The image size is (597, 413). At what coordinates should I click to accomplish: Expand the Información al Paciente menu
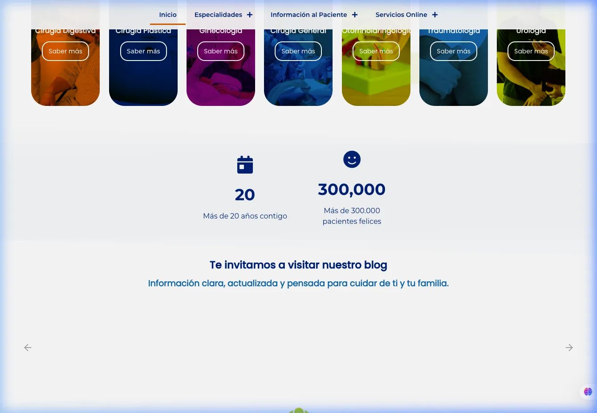(x=354, y=15)
